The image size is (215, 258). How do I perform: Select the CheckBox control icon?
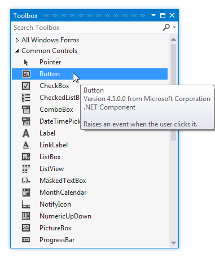26,86
